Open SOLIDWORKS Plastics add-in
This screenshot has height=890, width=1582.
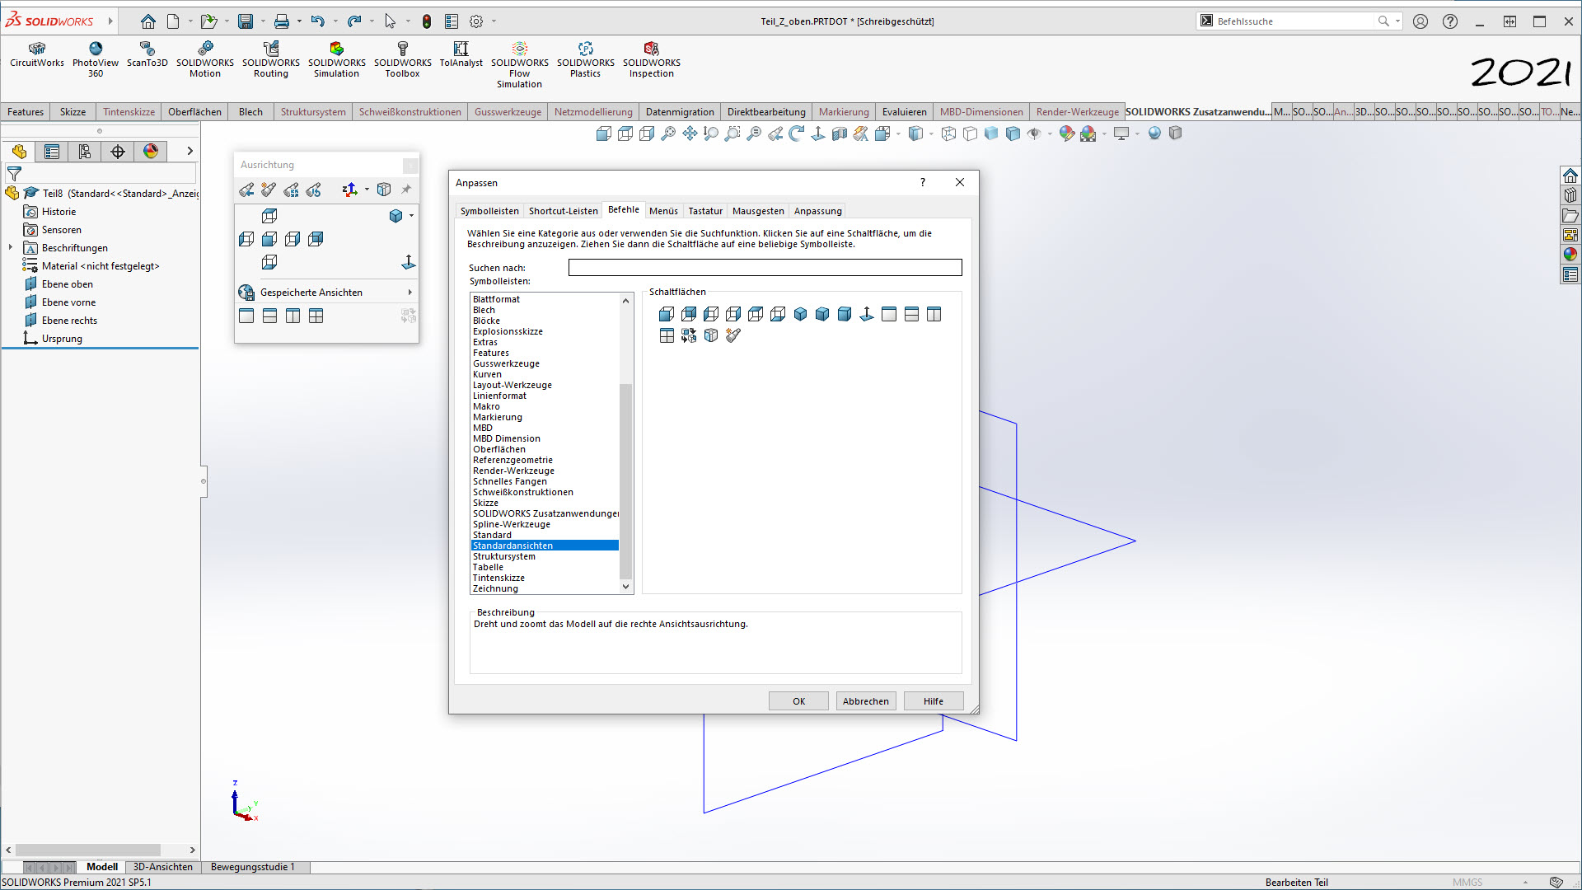[x=585, y=60]
